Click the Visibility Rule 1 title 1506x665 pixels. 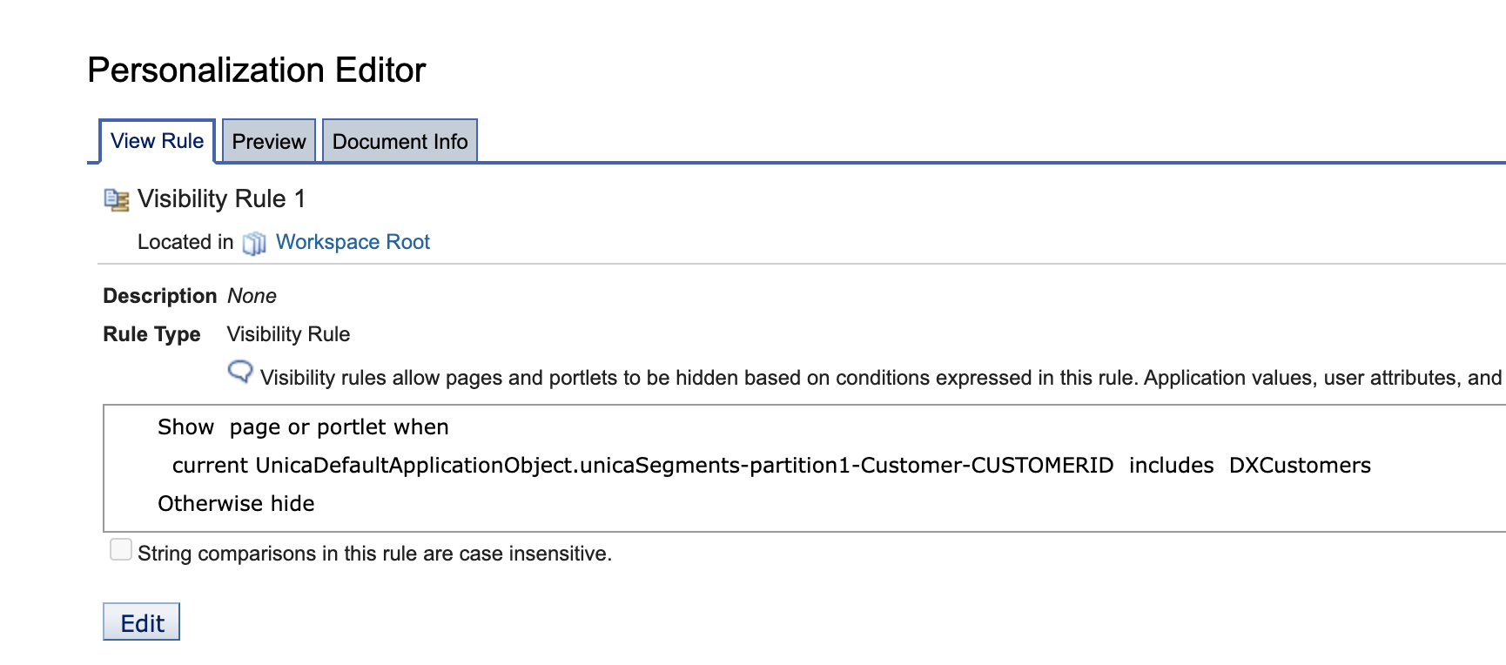tap(221, 199)
